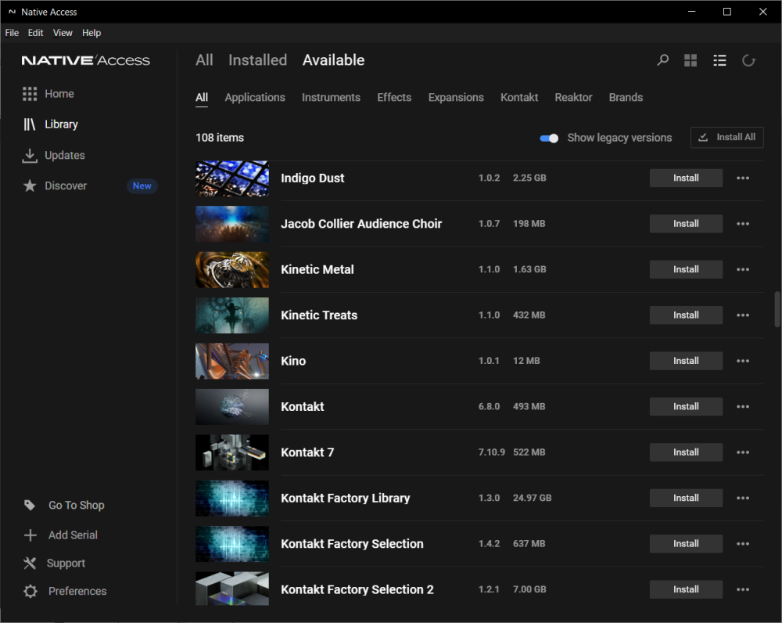Image resolution: width=782 pixels, height=623 pixels.
Task: Install Kontakt Factory Library
Action: 686,498
